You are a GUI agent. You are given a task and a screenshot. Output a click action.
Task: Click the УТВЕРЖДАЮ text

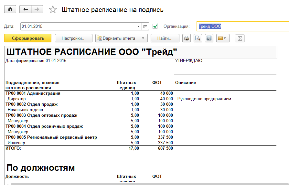(188, 61)
